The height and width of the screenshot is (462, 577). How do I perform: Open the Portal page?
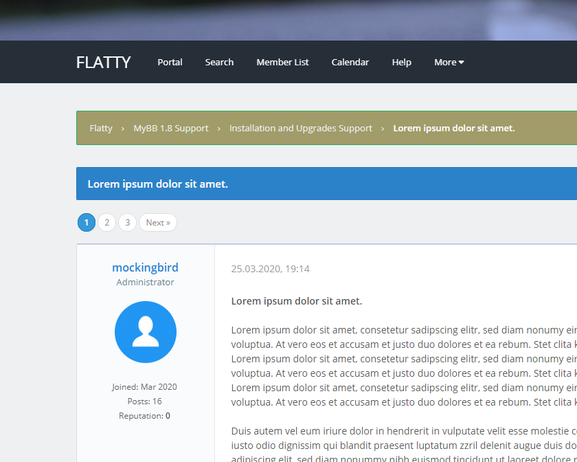170,62
